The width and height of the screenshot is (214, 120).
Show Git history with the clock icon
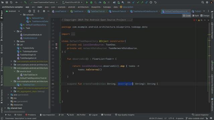151,2
